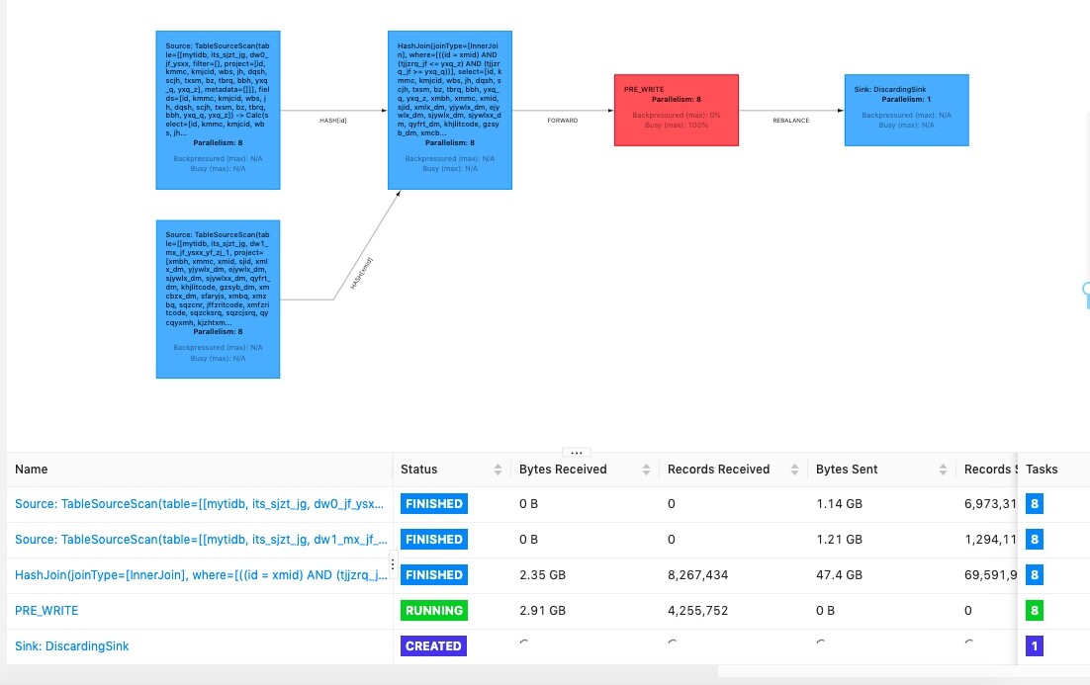Click the Bytes Sent column header

pyautogui.click(x=847, y=470)
